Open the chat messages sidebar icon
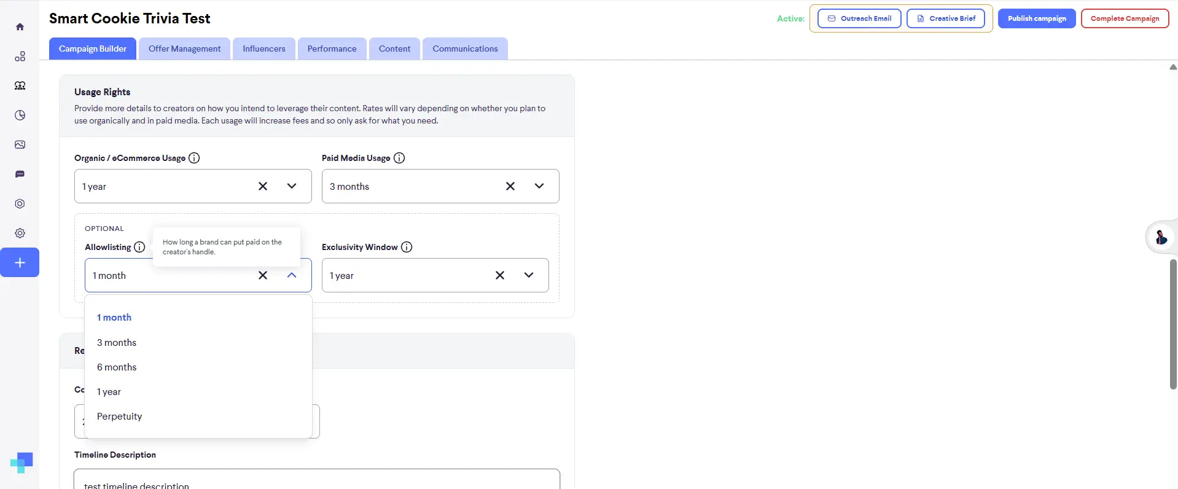 (x=20, y=174)
